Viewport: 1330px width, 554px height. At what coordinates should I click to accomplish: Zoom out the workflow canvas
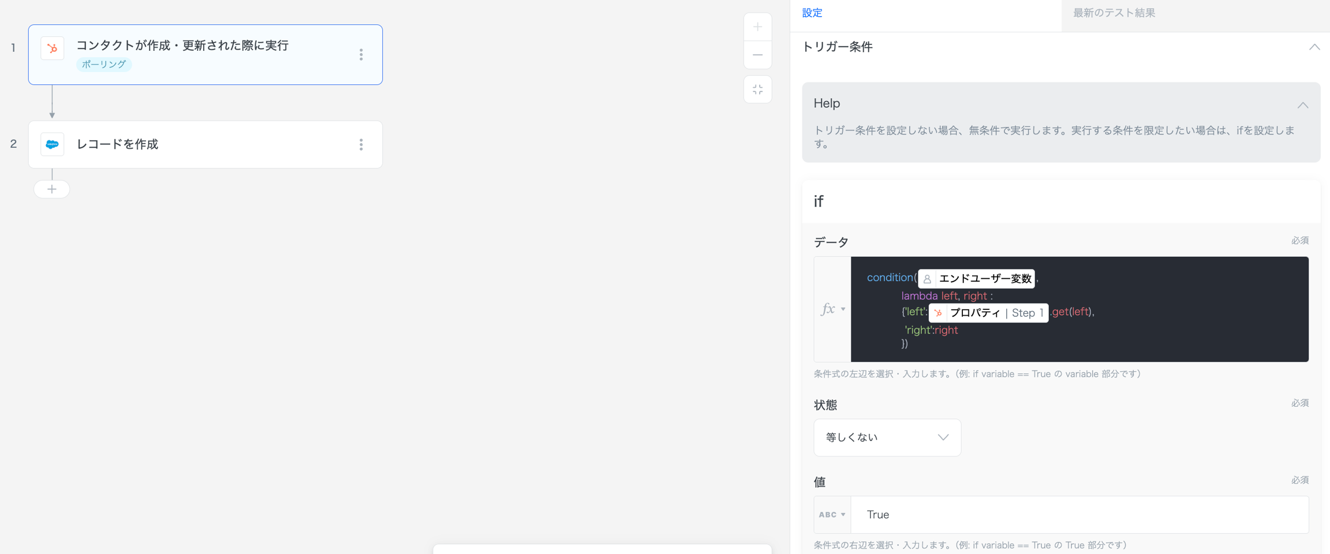pyautogui.click(x=757, y=55)
